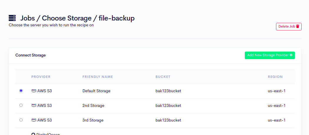The image size is (309, 135).
Task: Click the AWS logo in 2nd Storage row
Action: (34, 105)
